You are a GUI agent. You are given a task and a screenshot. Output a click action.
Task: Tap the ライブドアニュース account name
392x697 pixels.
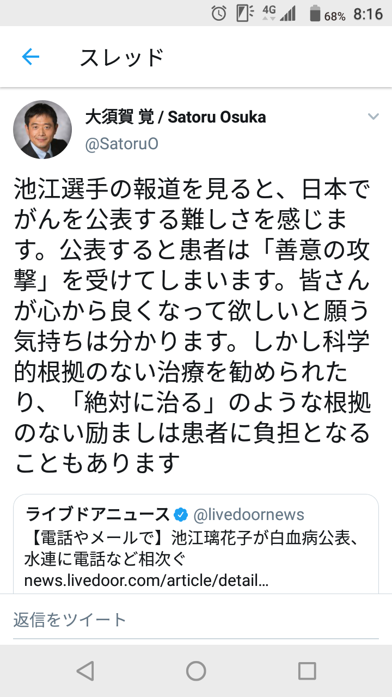(x=98, y=515)
